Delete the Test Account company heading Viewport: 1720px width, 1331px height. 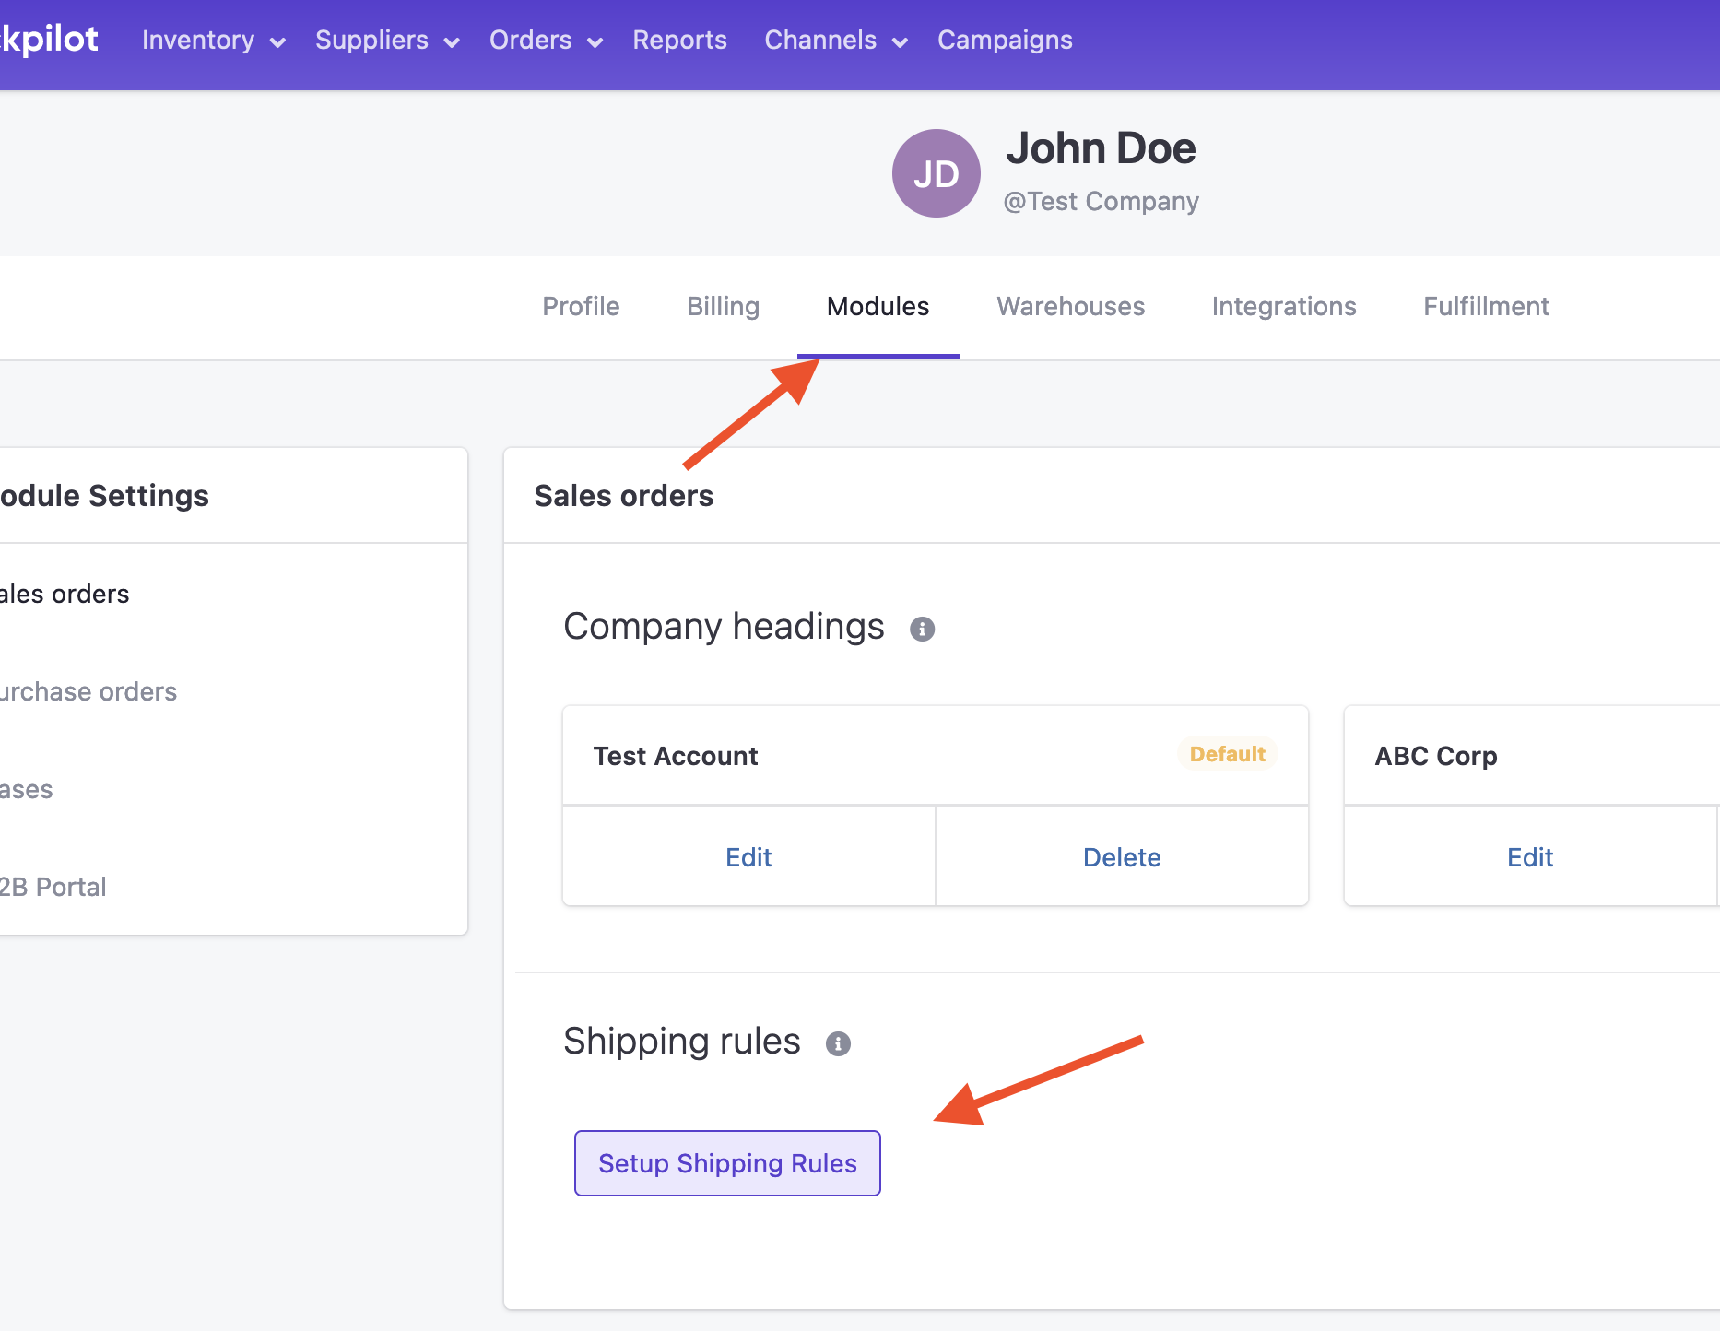coord(1122,857)
